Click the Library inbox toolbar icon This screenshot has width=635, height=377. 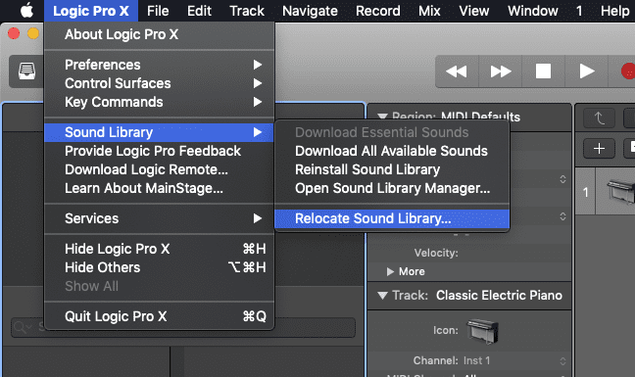(26, 71)
